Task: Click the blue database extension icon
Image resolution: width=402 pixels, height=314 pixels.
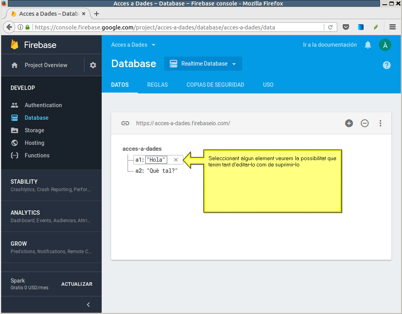Action: [x=361, y=27]
